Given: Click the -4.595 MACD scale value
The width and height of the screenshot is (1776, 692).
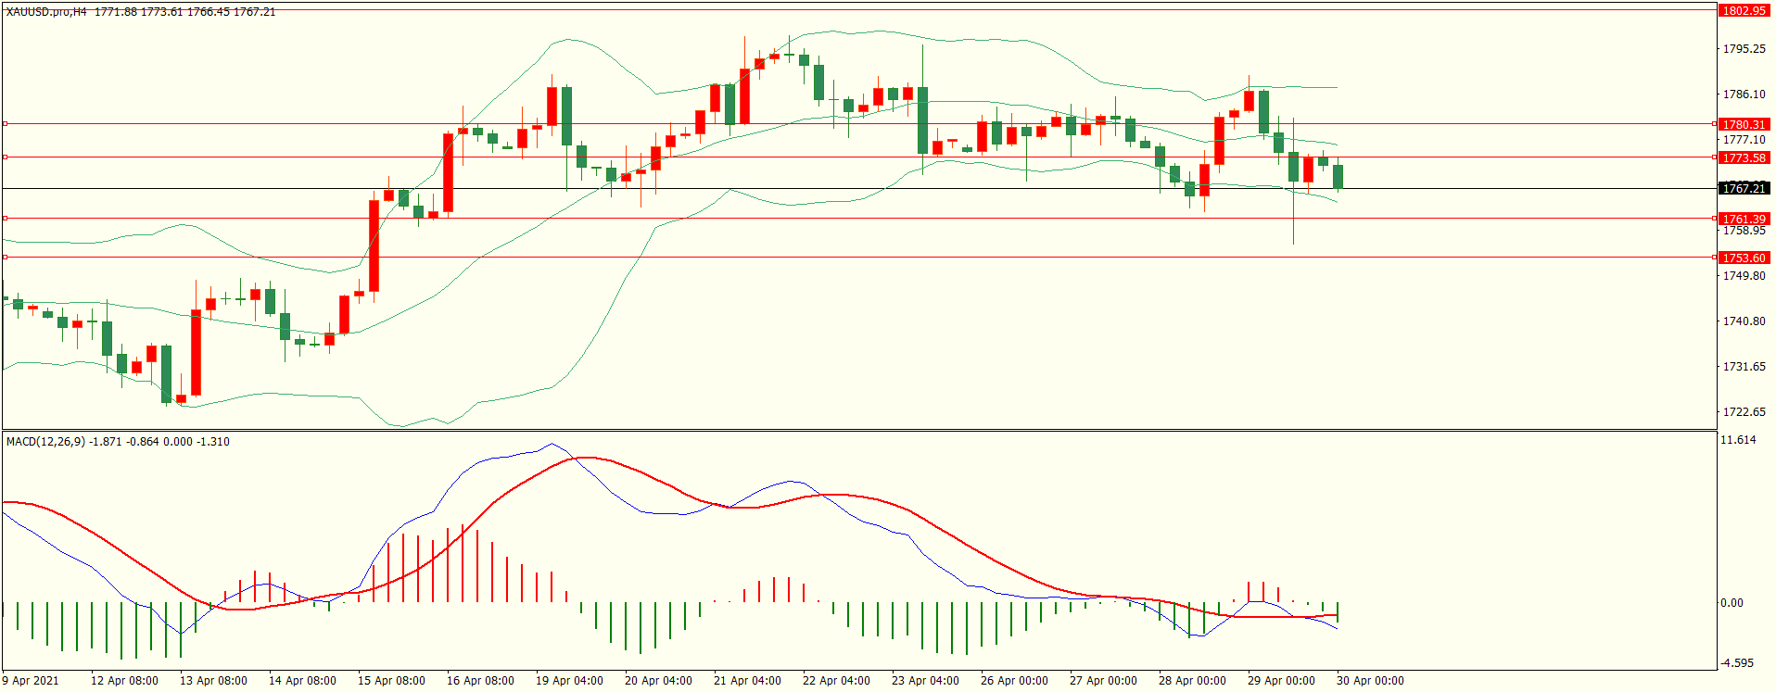Looking at the screenshot, I should (1737, 663).
